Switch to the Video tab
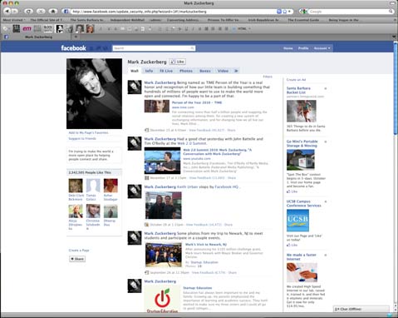 223,71
